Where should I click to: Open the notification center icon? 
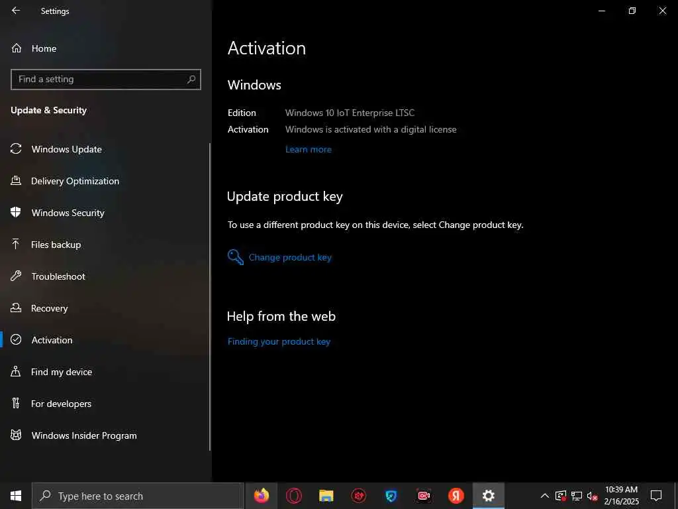pos(656,496)
